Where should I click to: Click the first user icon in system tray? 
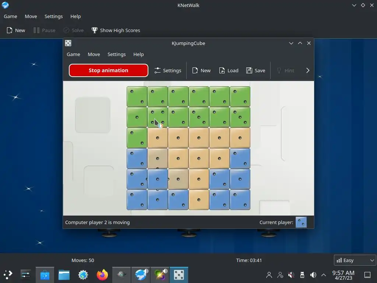269,275
